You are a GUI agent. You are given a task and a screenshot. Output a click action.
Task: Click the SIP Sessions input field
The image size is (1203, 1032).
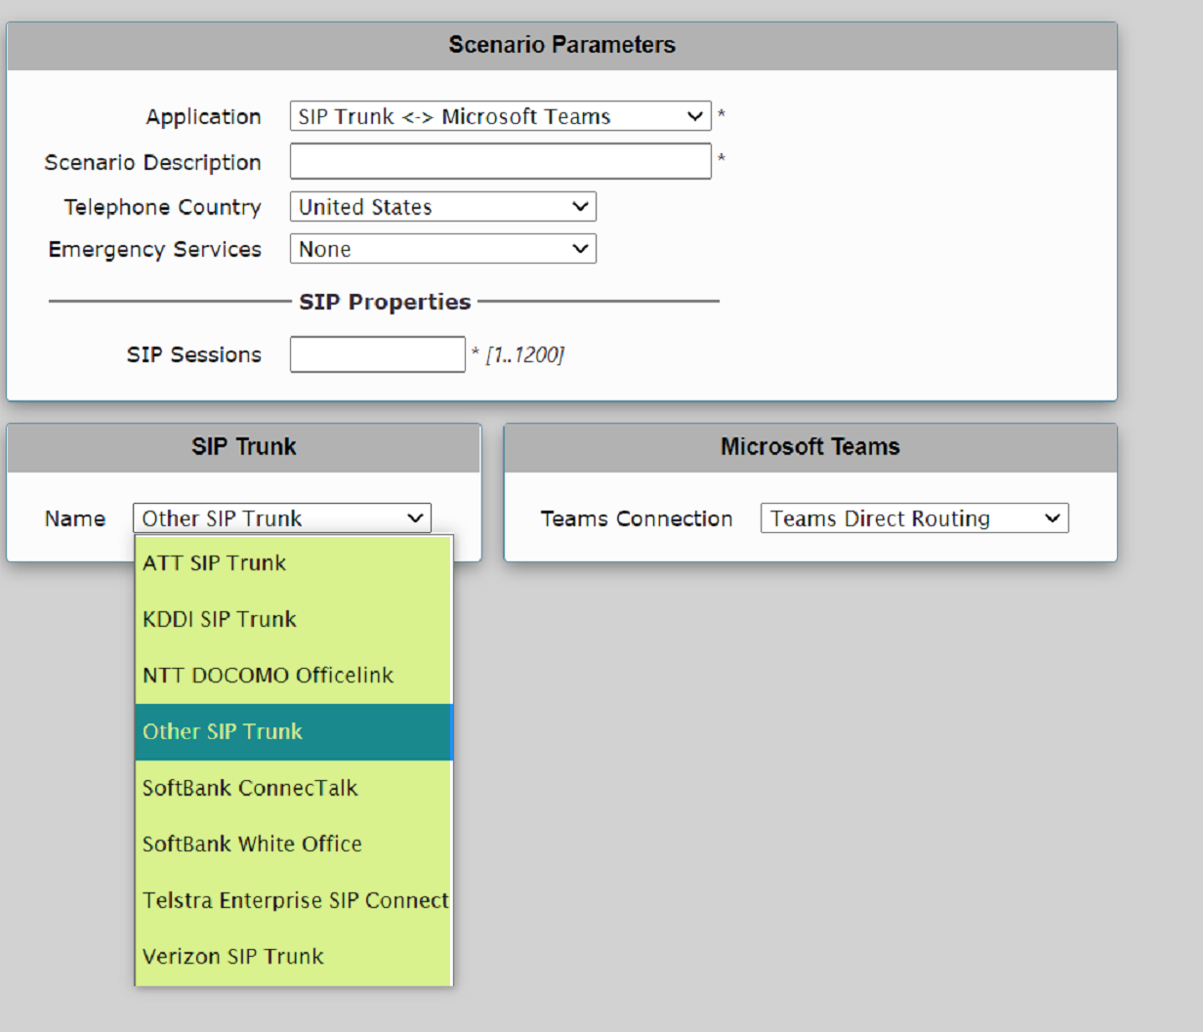(x=377, y=354)
